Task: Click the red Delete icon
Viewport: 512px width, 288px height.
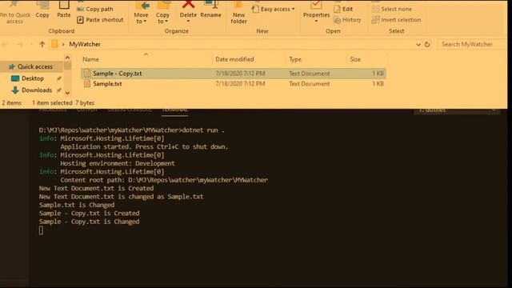Action: click(x=189, y=5)
